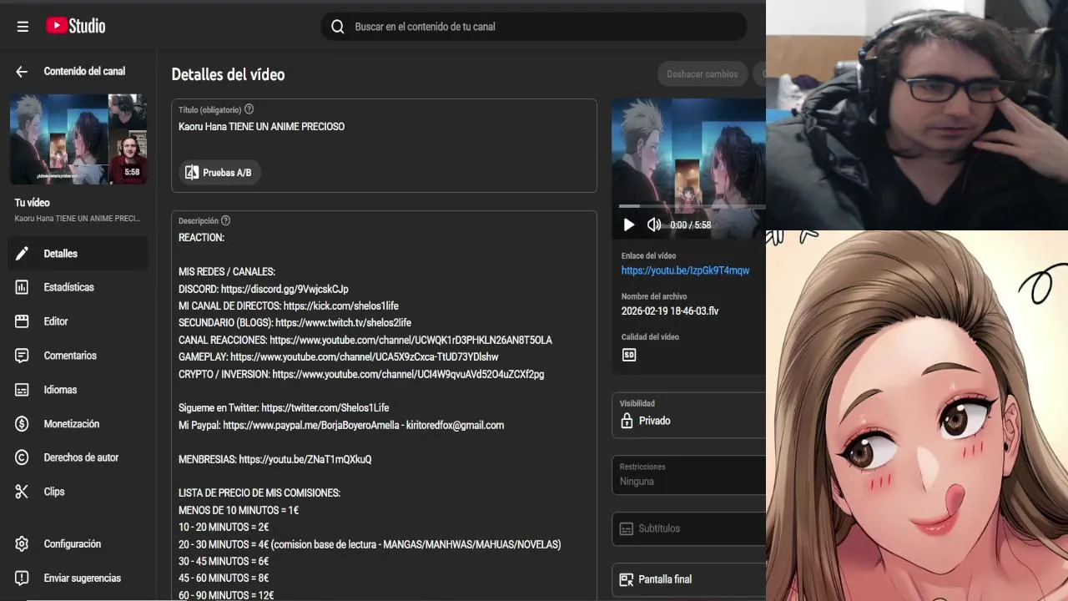Click the Enviar sugerencias feedback icon

coord(23,578)
